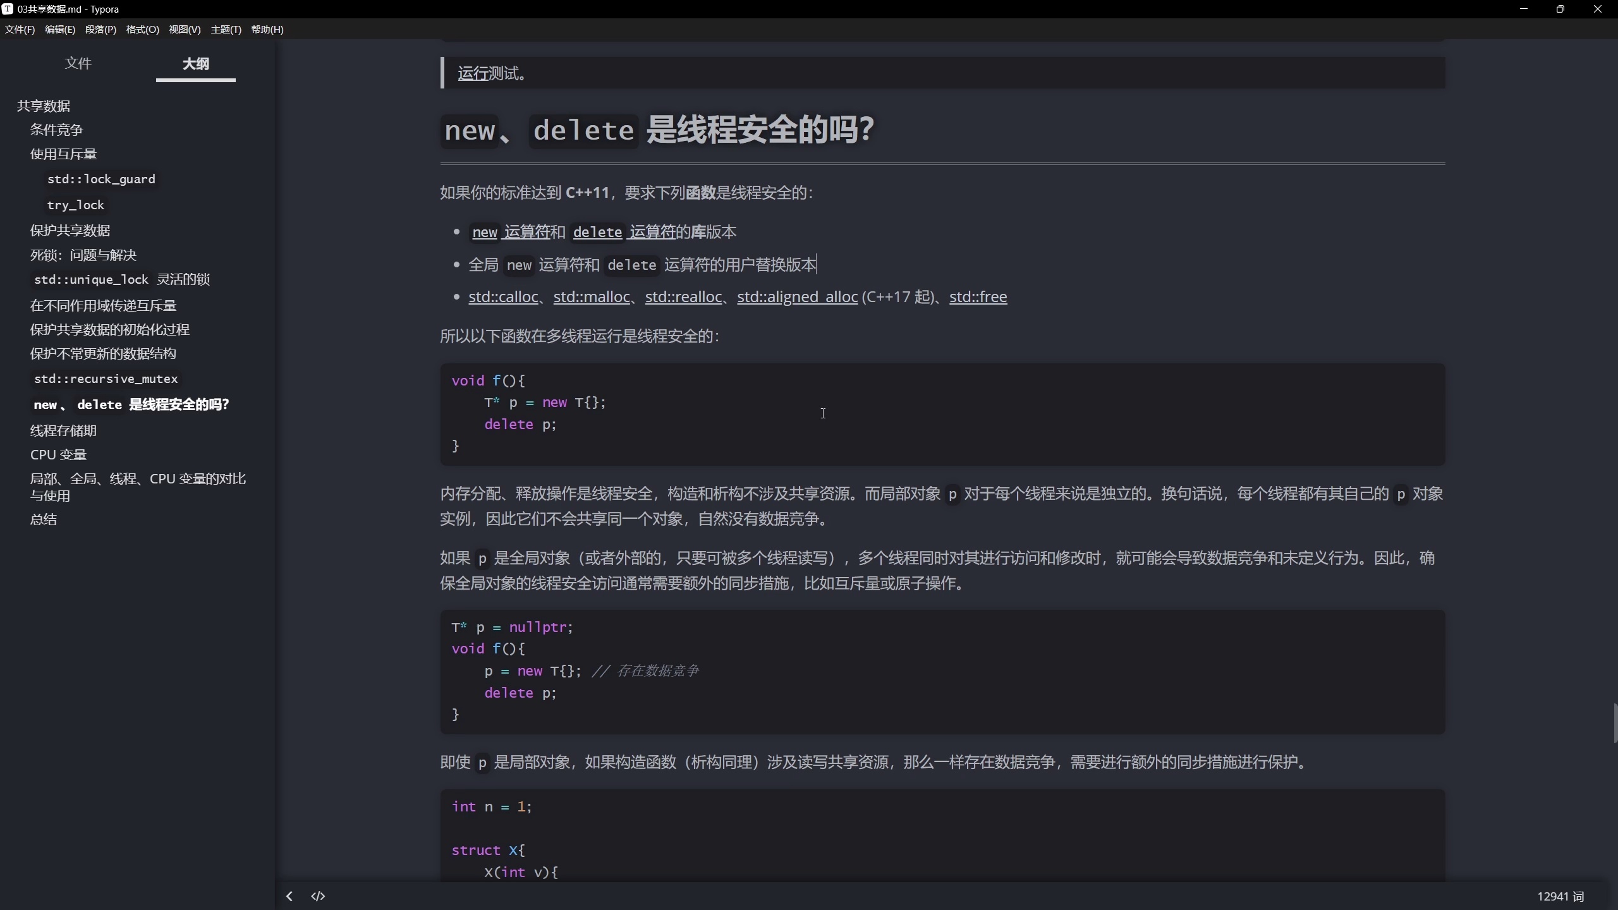Jump to 共享数据 in the outline
1618x910 pixels.
44,106
